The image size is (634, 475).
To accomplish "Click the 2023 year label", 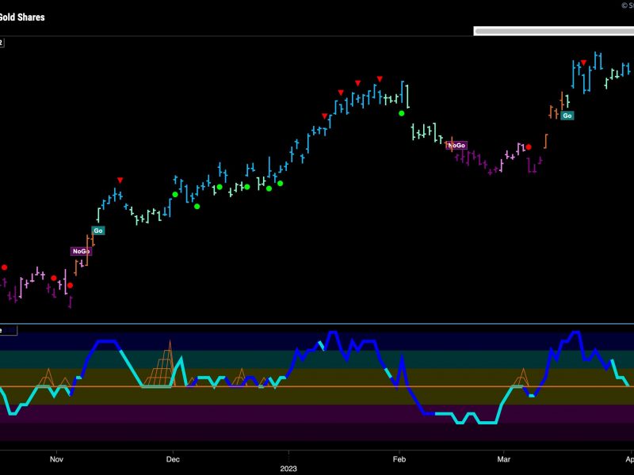I will [x=288, y=469].
